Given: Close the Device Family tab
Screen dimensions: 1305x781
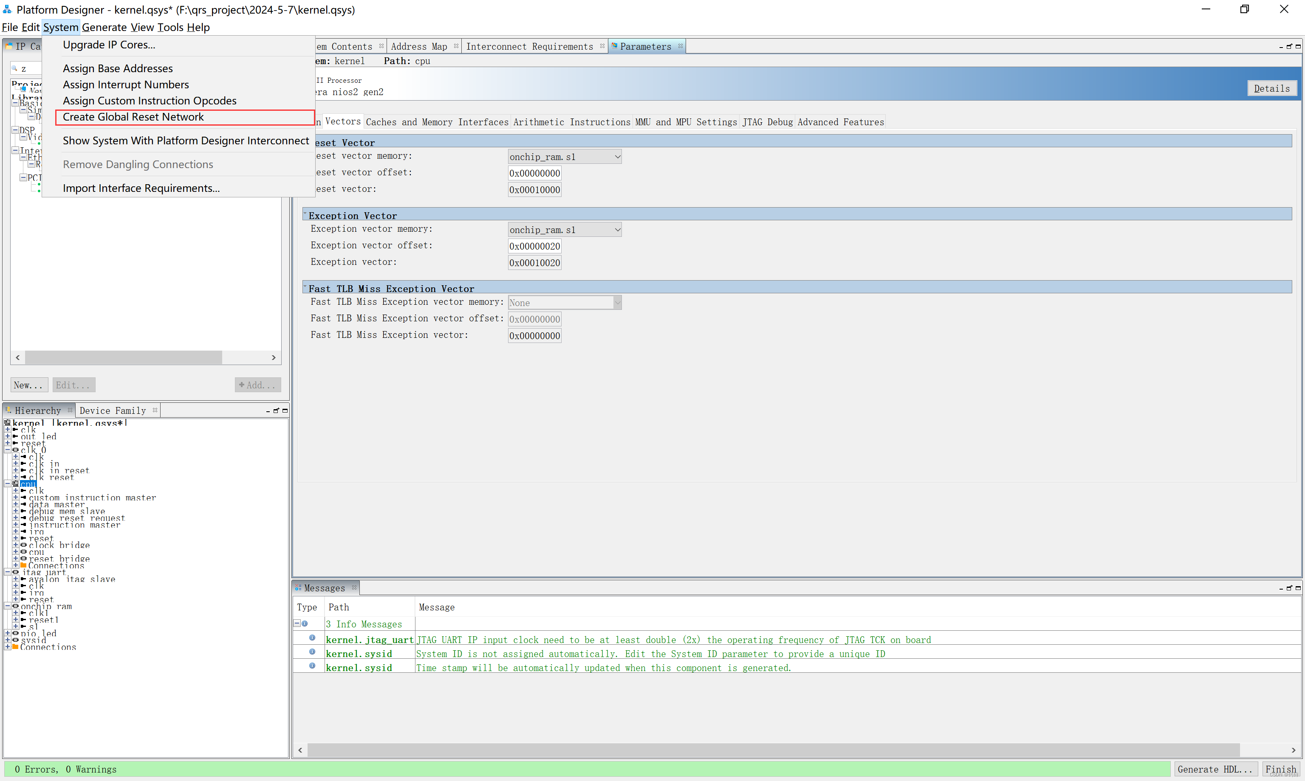Looking at the screenshot, I should (x=155, y=410).
